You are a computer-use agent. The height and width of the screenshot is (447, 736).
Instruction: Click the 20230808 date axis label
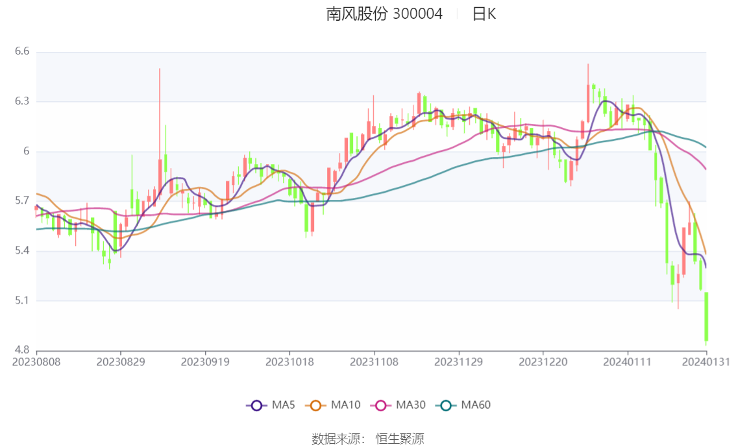coord(36,362)
